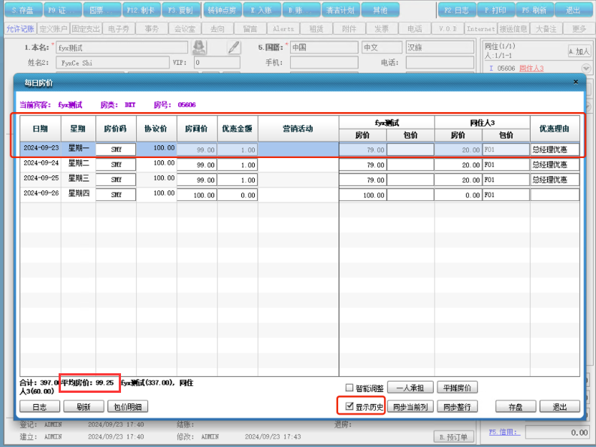Click the S.存盘 toolbar button
The image size is (596, 447).
tap(23, 10)
